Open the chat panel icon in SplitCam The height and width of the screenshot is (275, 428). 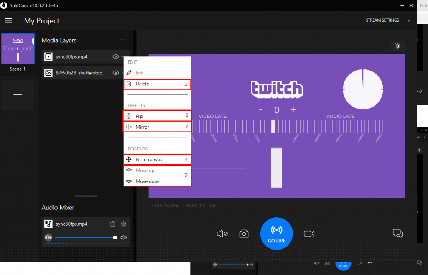[398, 233]
